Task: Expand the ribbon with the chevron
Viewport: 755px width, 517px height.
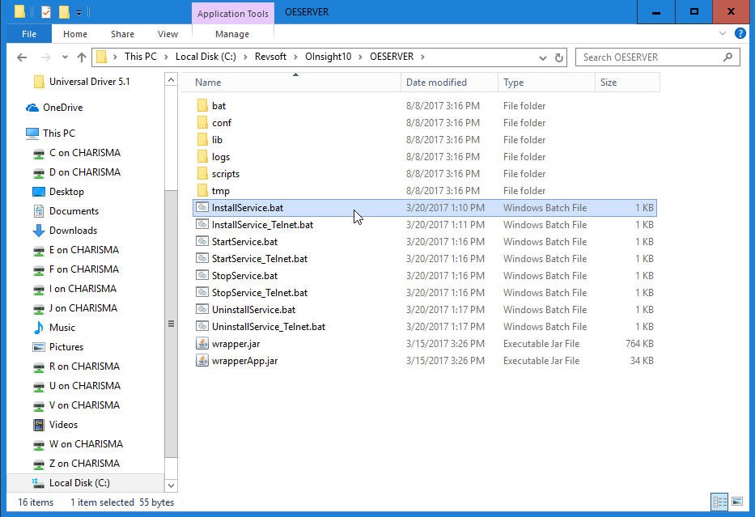Action: click(723, 34)
